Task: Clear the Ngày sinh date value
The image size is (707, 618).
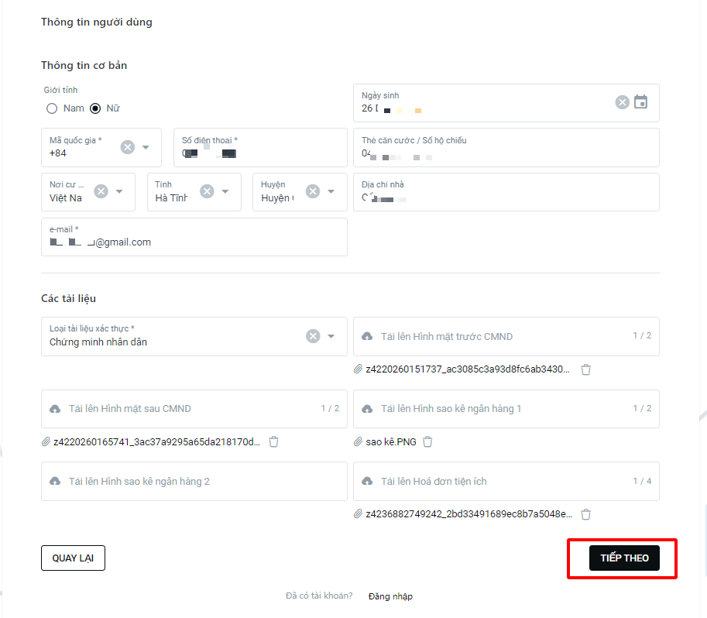Action: (623, 102)
